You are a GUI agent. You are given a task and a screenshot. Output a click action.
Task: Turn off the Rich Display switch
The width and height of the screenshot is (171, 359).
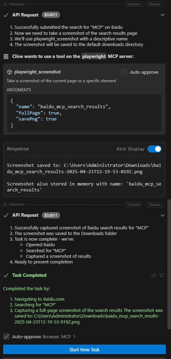154,149
